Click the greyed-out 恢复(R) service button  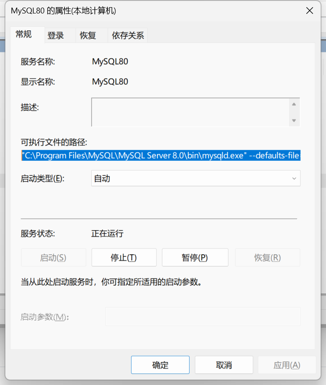[x=267, y=258]
